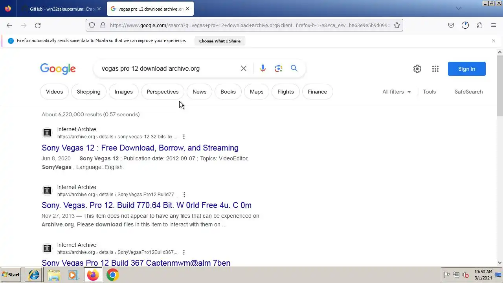503x283 pixels.
Task: Select the Finance filter
Action: (317, 92)
